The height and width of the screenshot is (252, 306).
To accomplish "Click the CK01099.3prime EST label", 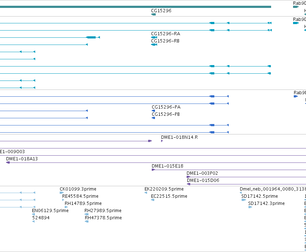I will pyautogui.click(x=78, y=189).
